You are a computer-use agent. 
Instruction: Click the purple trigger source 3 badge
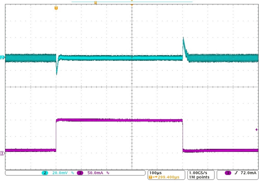[x=227, y=173]
